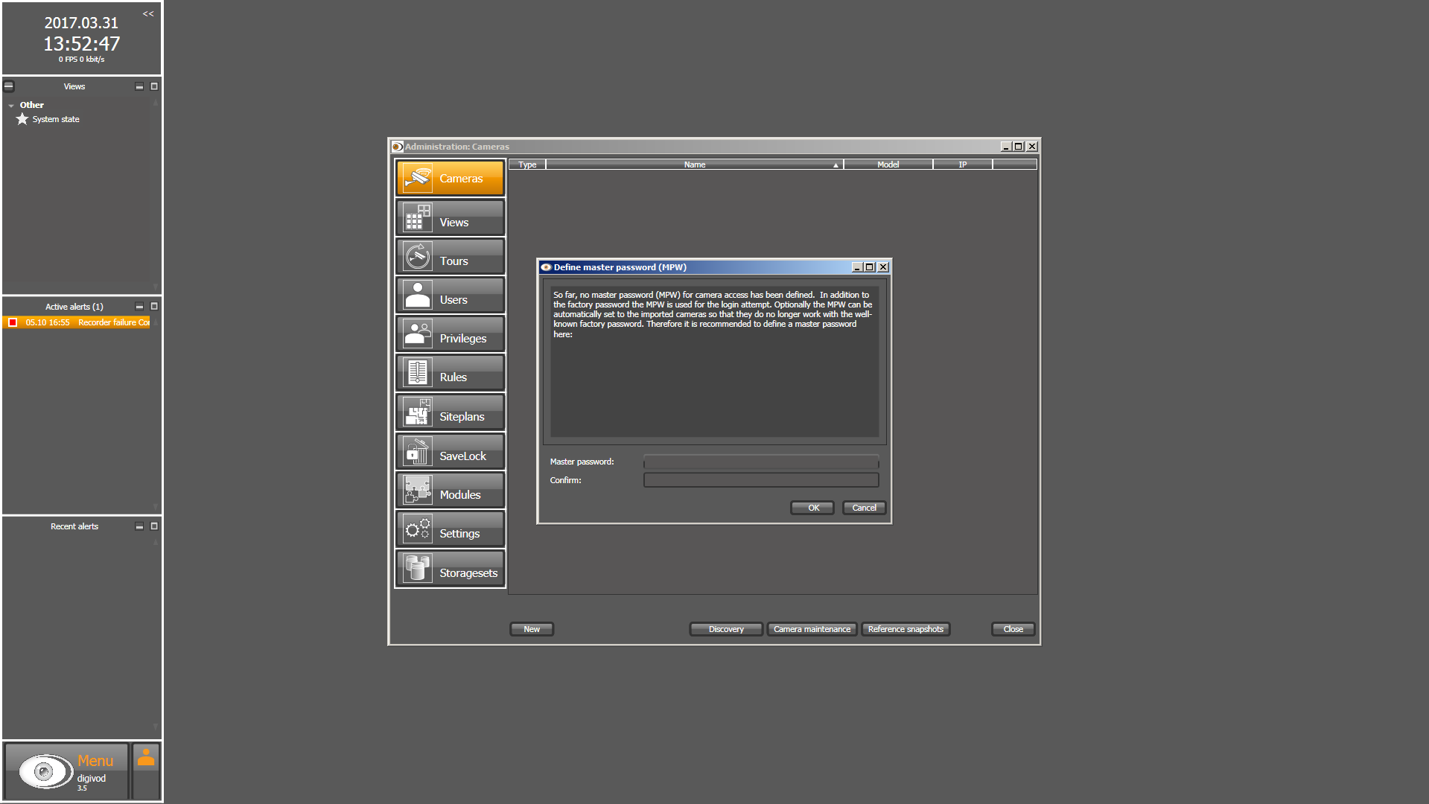Screen dimensions: 1429x804
Task: Collapse the Other tree group
Action: point(11,106)
